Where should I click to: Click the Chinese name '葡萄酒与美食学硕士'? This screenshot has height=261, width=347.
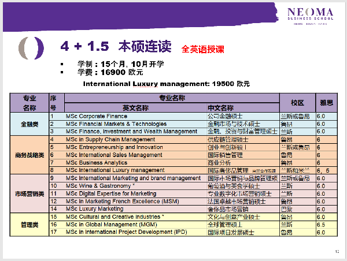[234, 186]
